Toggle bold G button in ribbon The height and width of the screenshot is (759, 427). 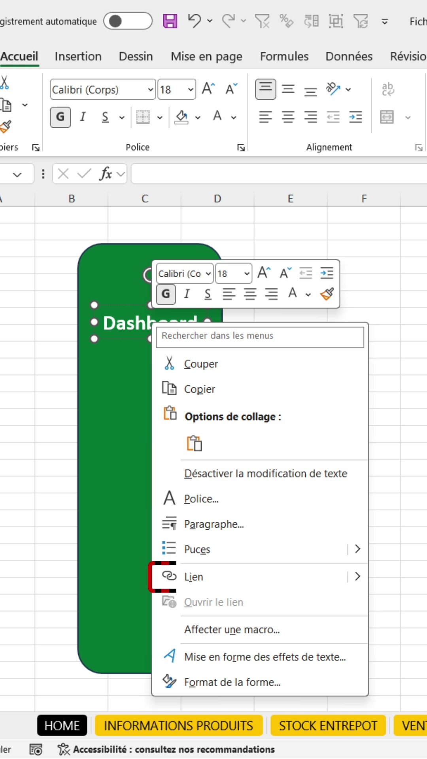pyautogui.click(x=60, y=117)
